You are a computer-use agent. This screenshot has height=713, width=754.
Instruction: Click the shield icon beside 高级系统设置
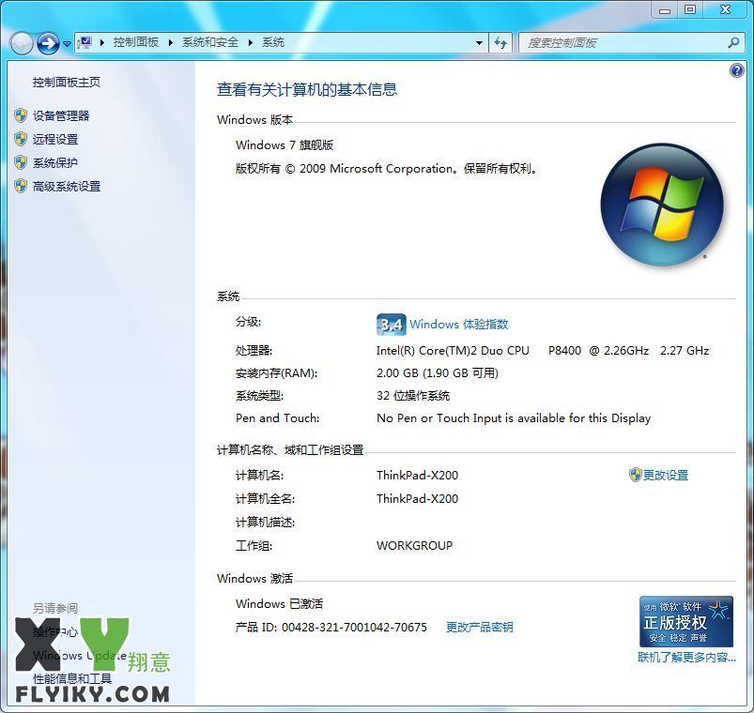point(21,186)
